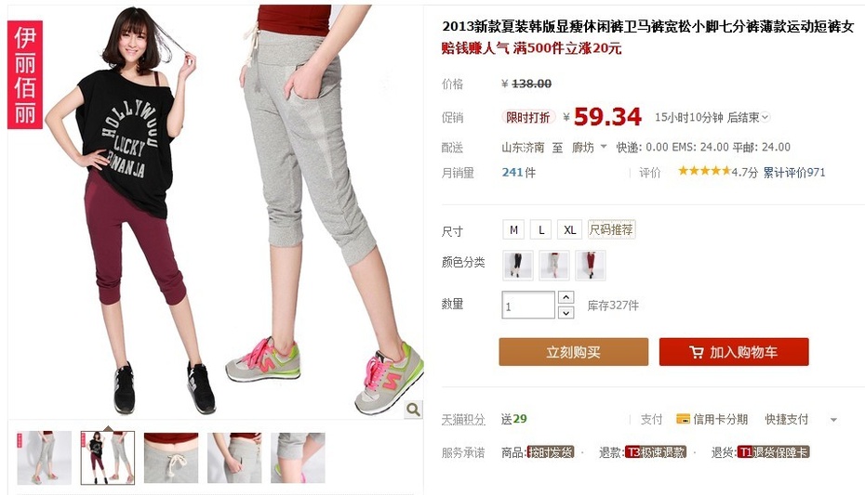Viewport: 865px width, 495px height.
Task: Click the shopping cart icon in 加入购物车
Action: [697, 352]
